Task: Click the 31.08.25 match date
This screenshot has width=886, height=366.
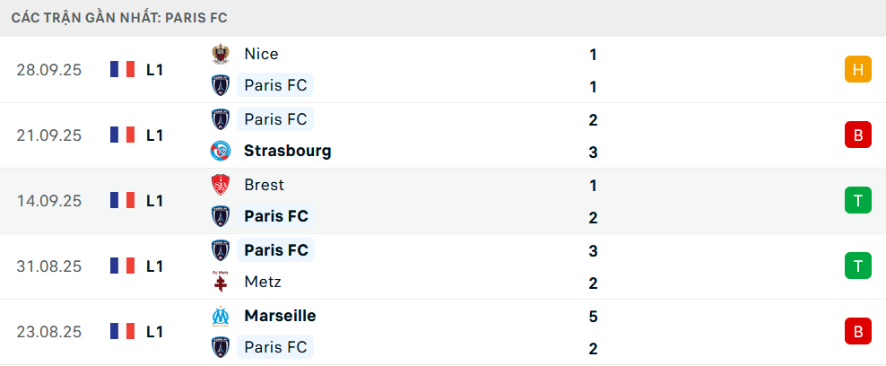Action: pos(48,266)
